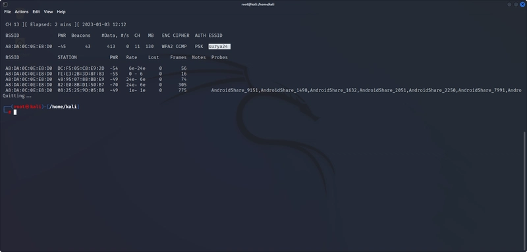Click the Quitting ... message line
This screenshot has height=252, width=527.
(x=17, y=96)
